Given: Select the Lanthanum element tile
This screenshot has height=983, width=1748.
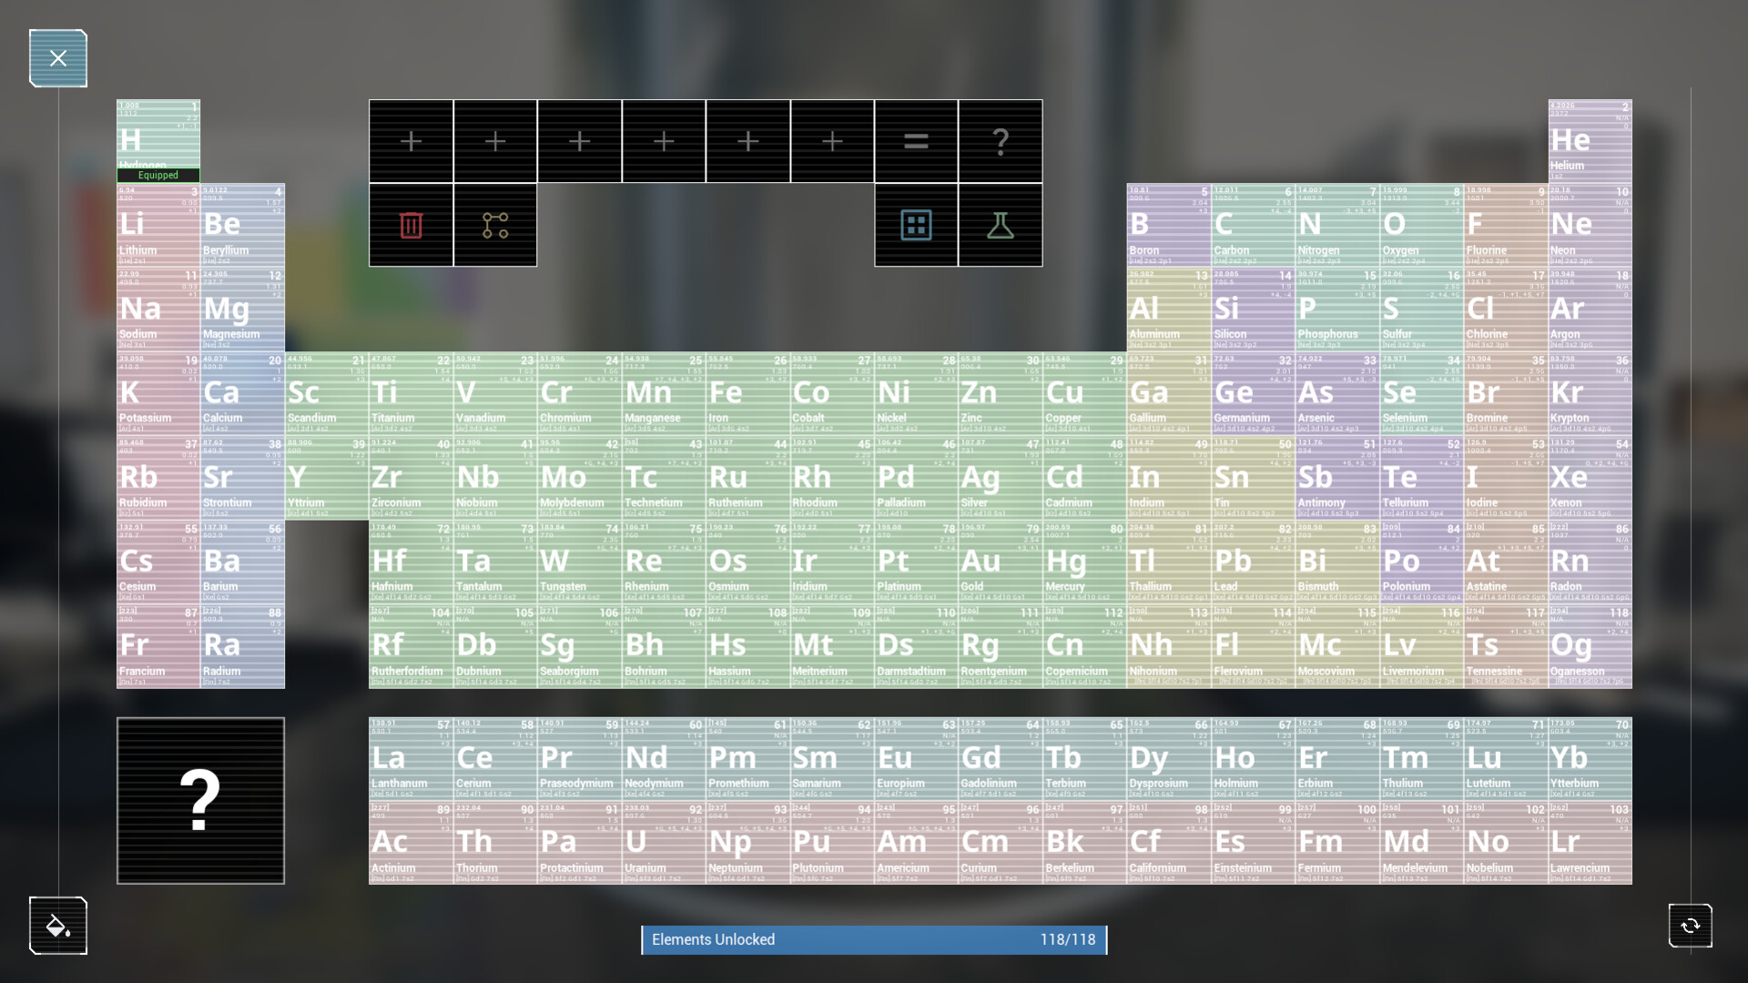Looking at the screenshot, I should click(411, 758).
